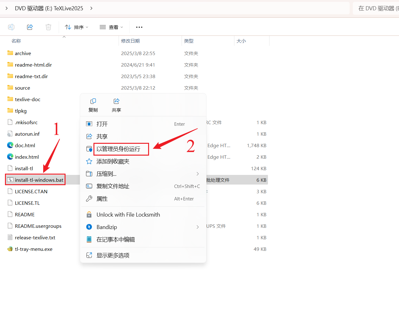Image resolution: width=399 pixels, height=328 pixels.
Task: Select the install-tl file
Action: point(24,168)
